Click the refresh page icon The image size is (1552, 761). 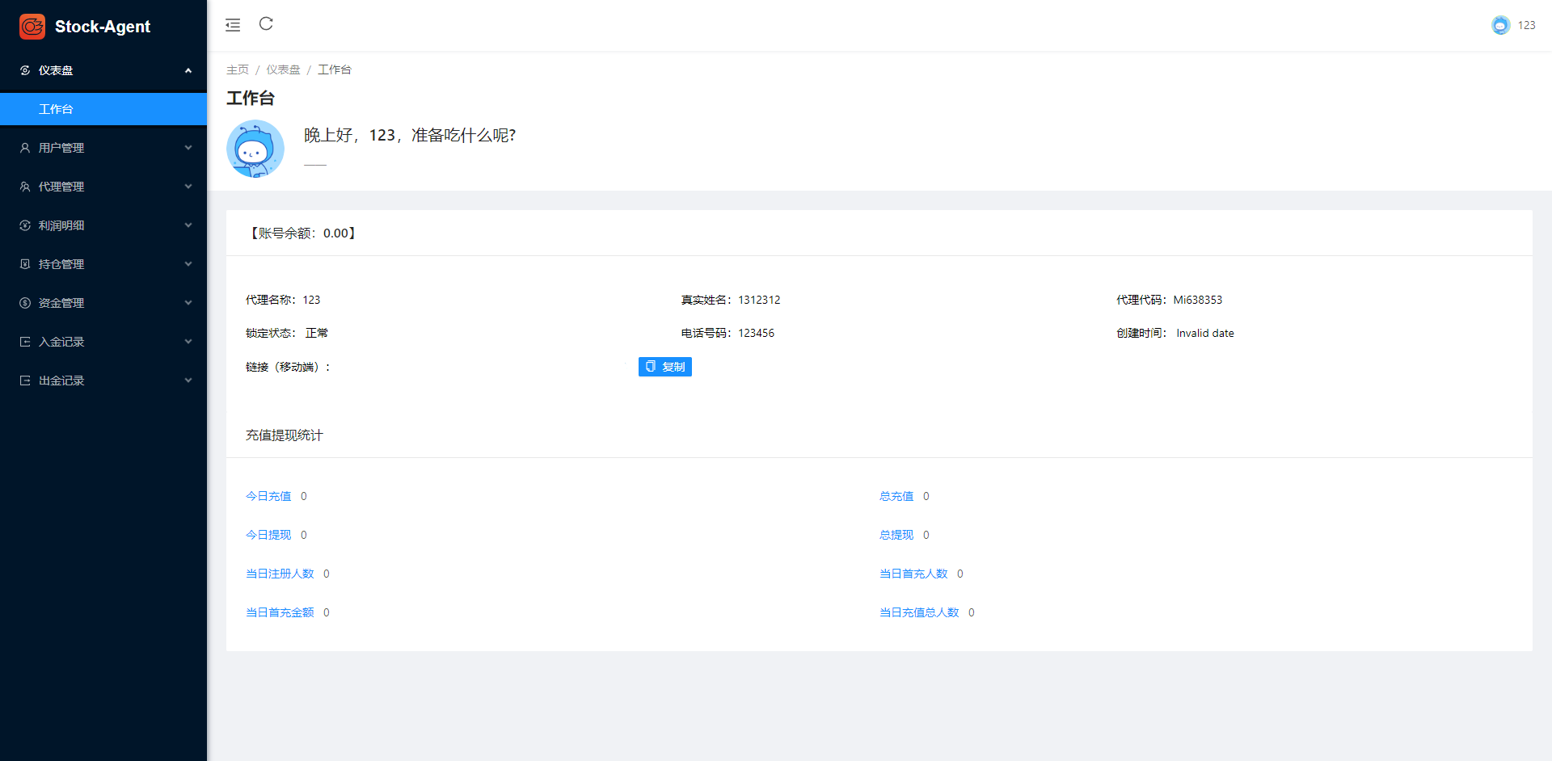tap(266, 24)
